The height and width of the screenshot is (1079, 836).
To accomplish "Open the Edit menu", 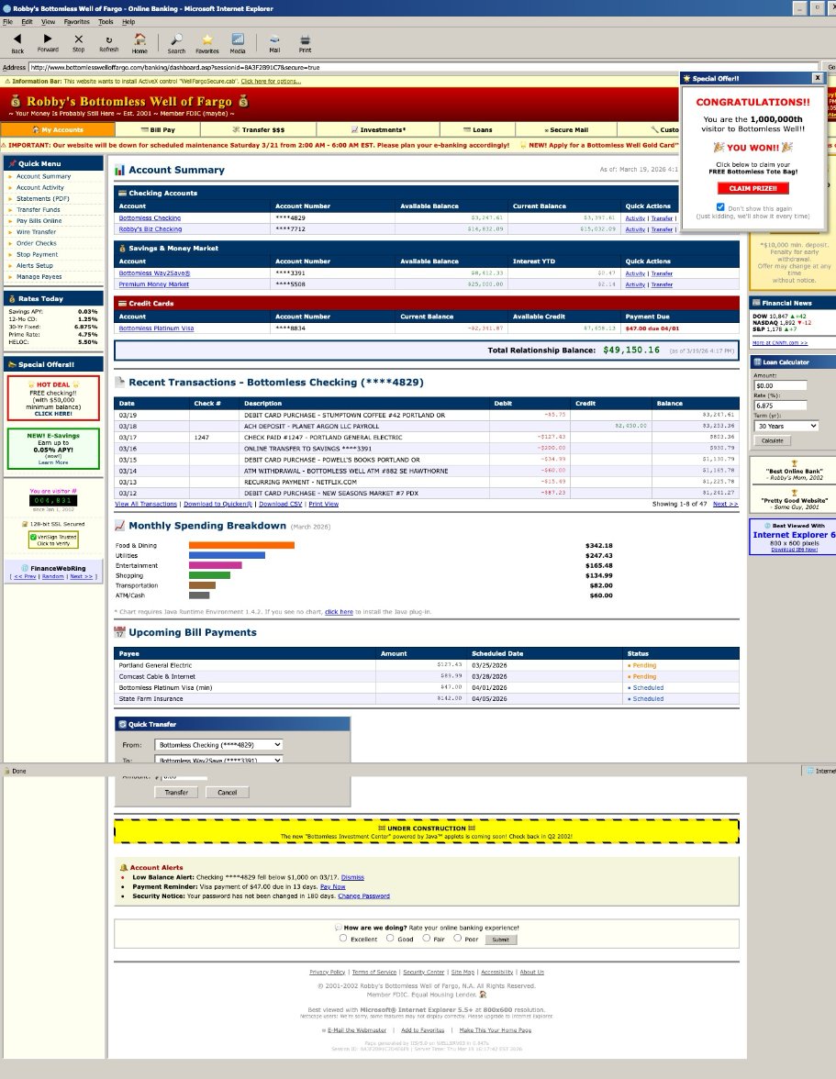I will tap(27, 22).
